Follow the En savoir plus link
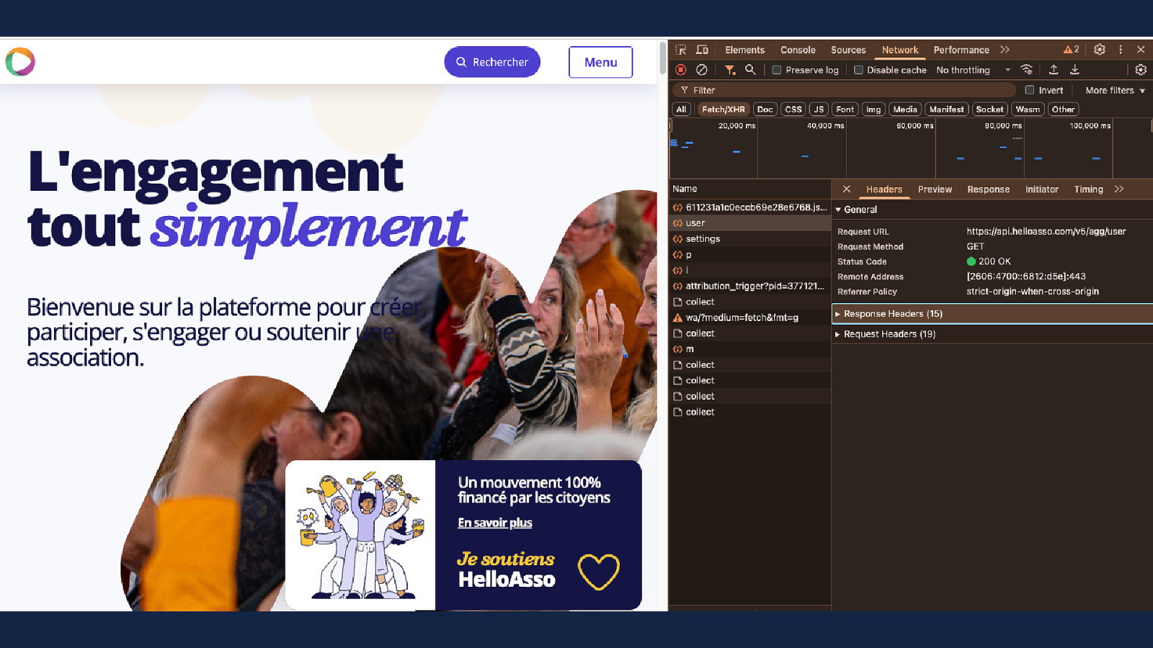The height and width of the screenshot is (648, 1153). coord(494,523)
